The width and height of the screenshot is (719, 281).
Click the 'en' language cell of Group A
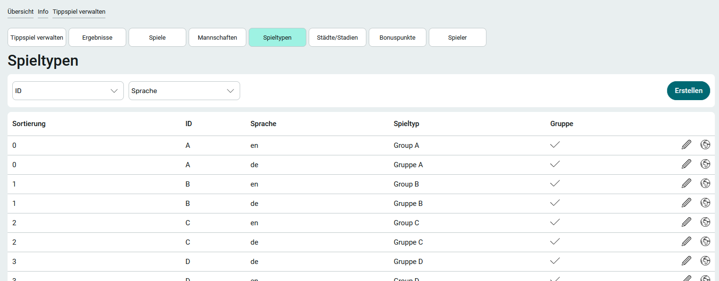pos(254,145)
